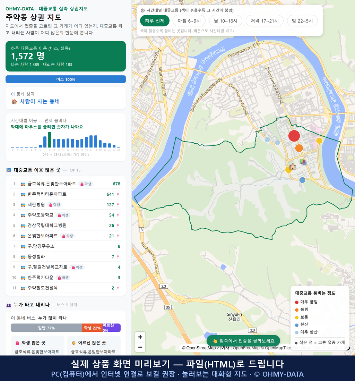Click the 왼쪽에서 업종을 골라보세요 button

coord(243,341)
